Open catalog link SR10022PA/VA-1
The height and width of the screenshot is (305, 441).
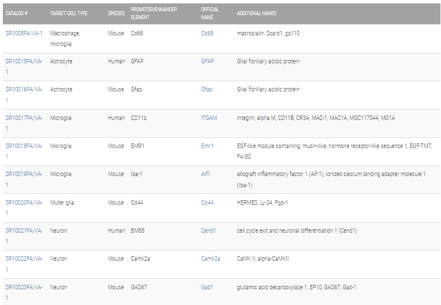point(24,264)
